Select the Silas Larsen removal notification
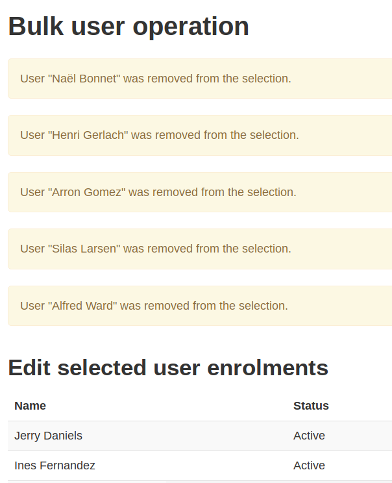This screenshot has width=392, height=483. click(x=200, y=249)
